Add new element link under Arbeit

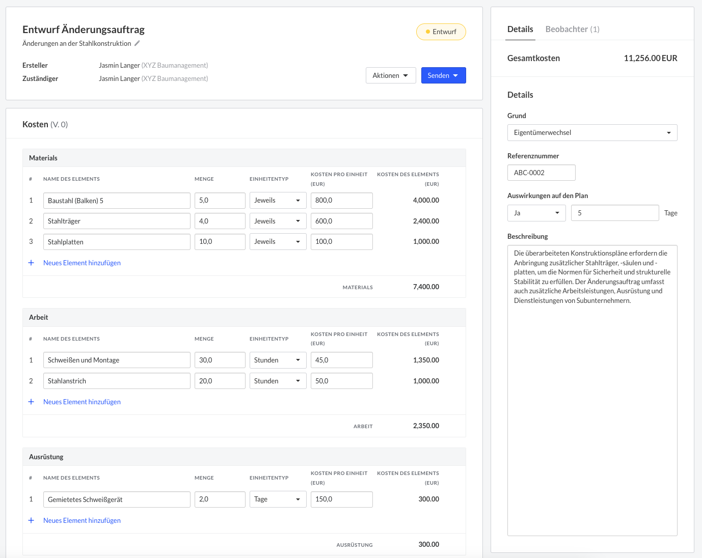(82, 402)
